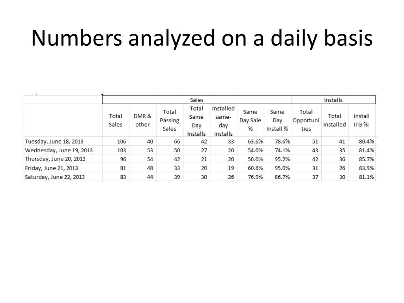Image resolution: width=404 pixels, height=303 pixels.
Task: Click the Installed same-day installs header
Action: coord(223,121)
